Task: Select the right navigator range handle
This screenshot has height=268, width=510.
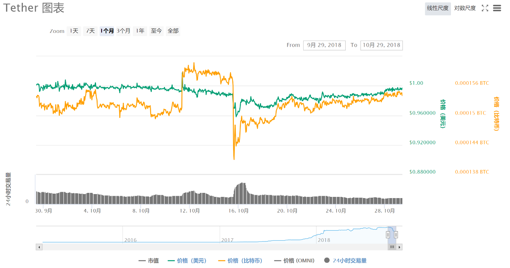Action: (396, 235)
